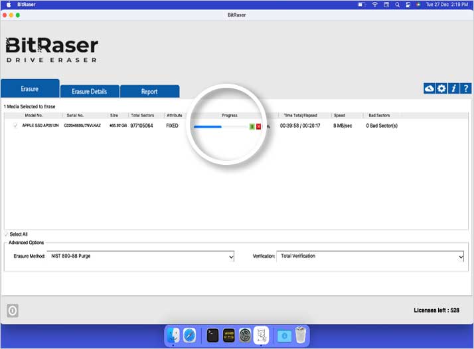Open Control Center icon in menu bar
The width and height of the screenshot is (474, 349).
pyautogui.click(x=408, y=5)
